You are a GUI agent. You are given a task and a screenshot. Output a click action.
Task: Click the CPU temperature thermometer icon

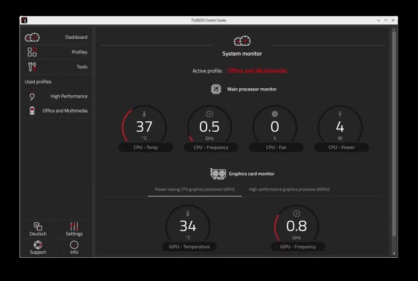coord(144,114)
